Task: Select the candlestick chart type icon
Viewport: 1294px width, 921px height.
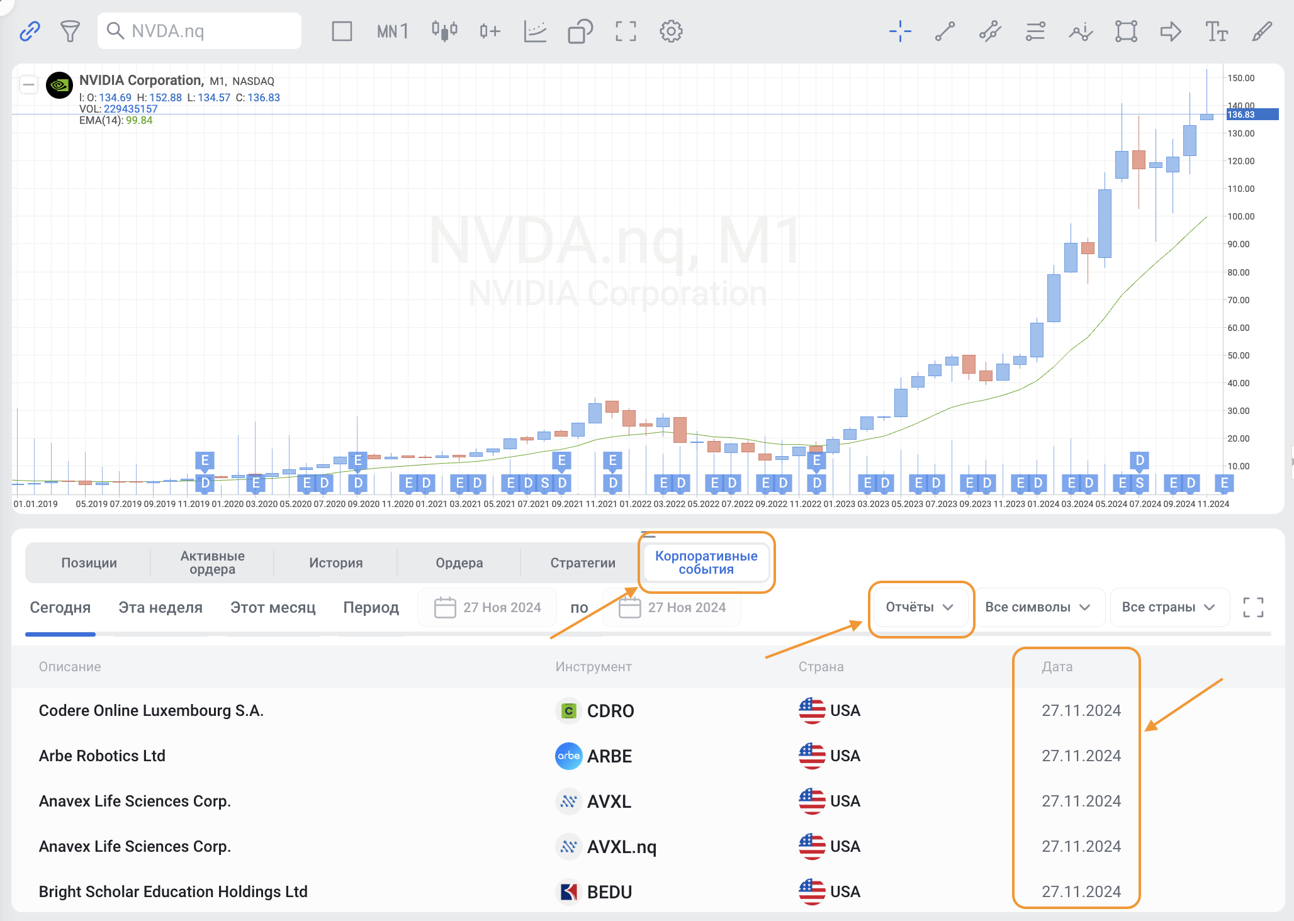Action: pos(444,31)
